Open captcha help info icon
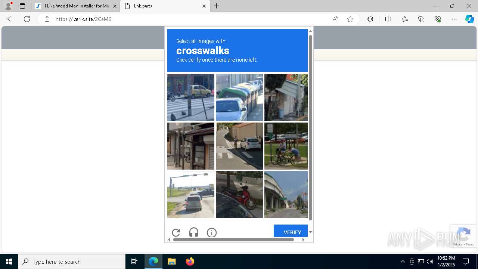This screenshot has height=269, width=478. (212, 232)
